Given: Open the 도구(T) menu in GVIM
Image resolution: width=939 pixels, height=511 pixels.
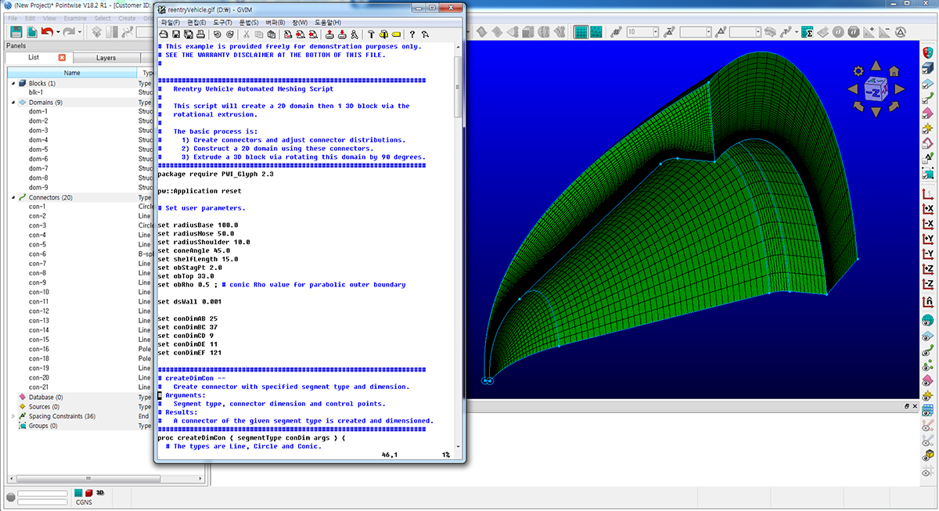Looking at the screenshot, I should (222, 22).
